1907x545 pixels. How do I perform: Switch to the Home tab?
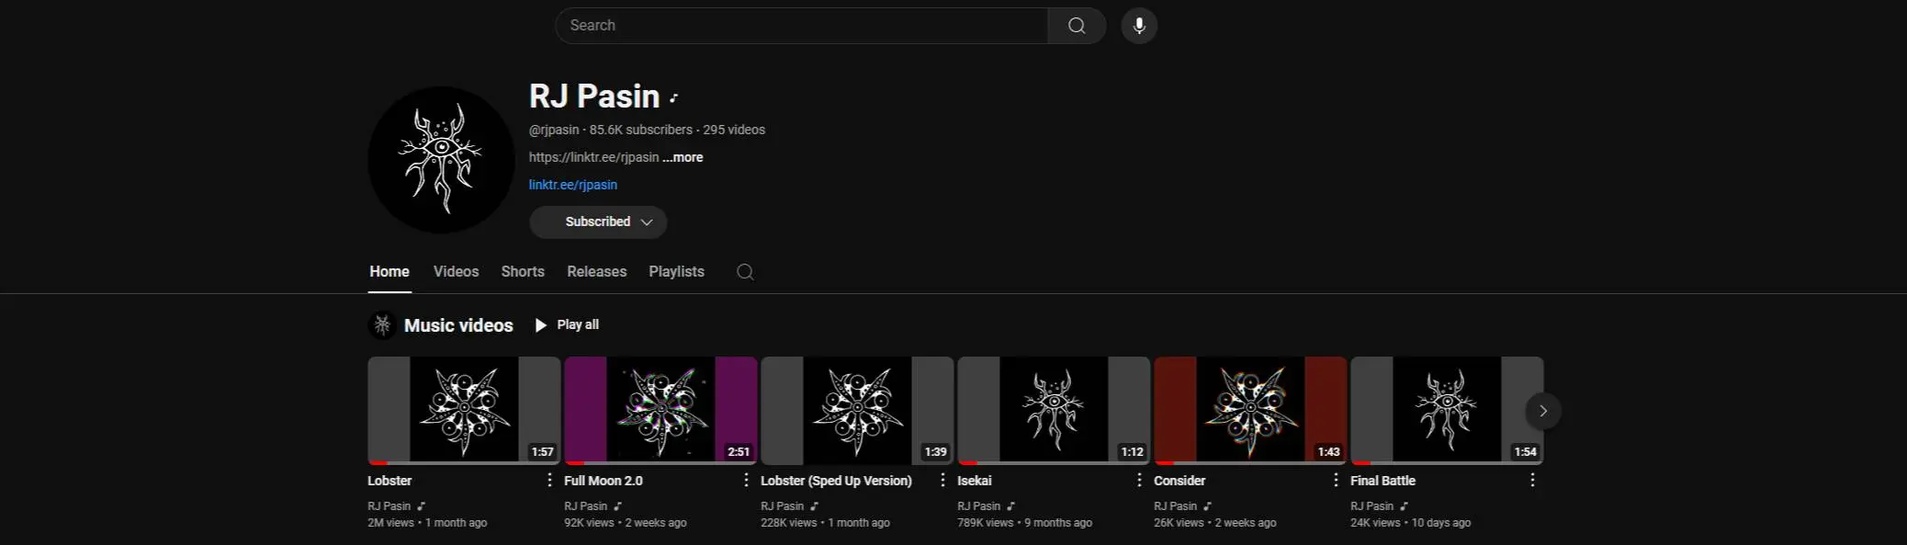[x=389, y=272]
